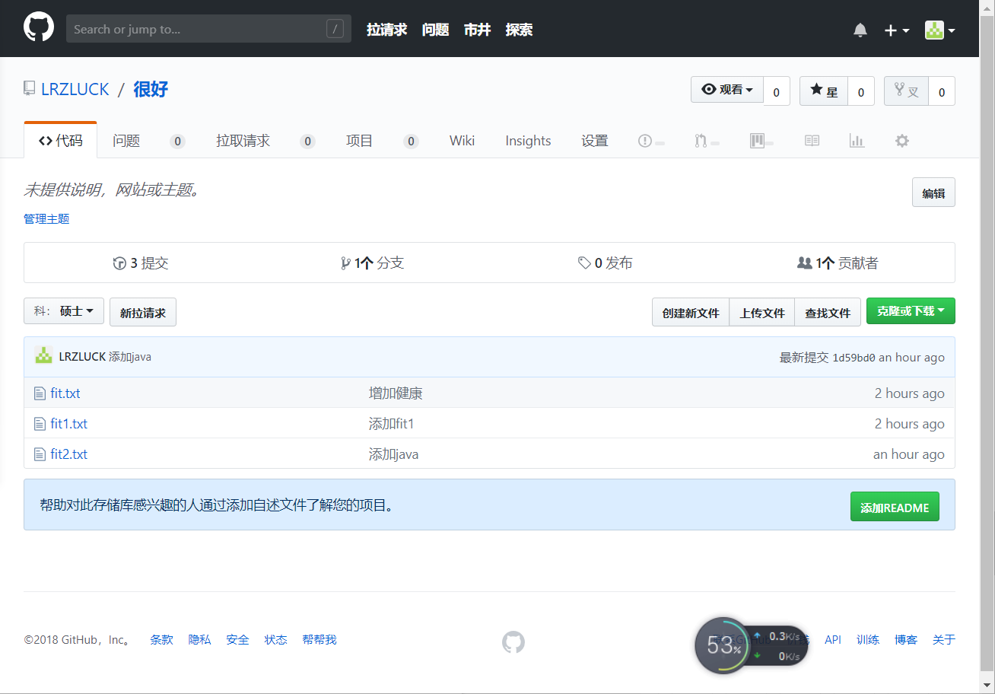
Task: Click the issue exclamation icon in tab bar
Action: coord(645,141)
